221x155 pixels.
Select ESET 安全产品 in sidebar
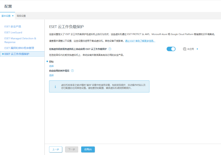coord(13,26)
